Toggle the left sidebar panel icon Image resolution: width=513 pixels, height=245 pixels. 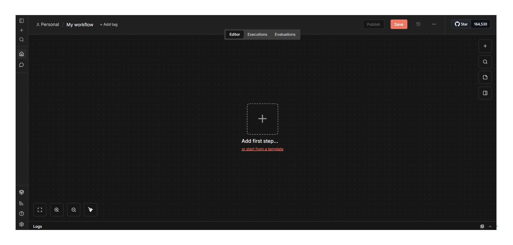21,21
